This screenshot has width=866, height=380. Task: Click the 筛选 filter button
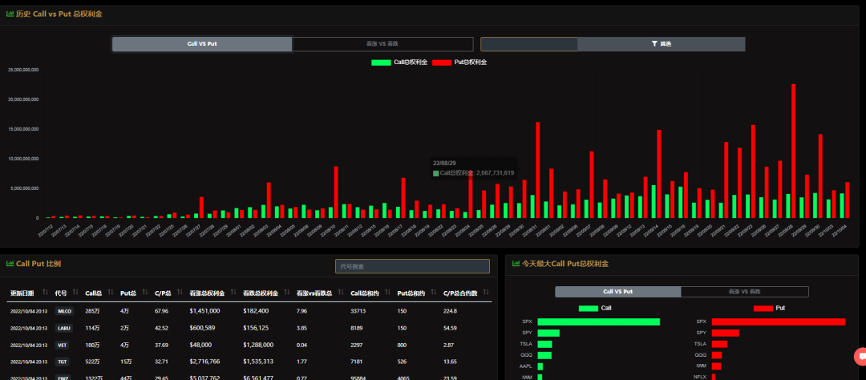(661, 44)
